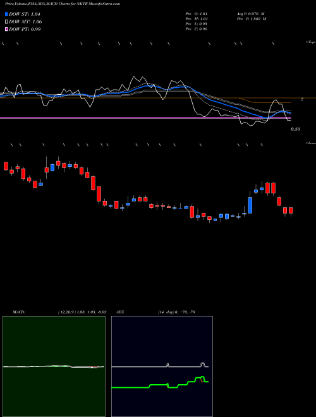The width and height of the screenshot is (316, 417).
Task: Click the MACD '(12,26,9) 1.03, 1.05, -0.02' values
Action: click(82, 312)
